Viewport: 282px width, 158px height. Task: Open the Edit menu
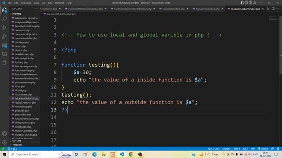[x=16, y=3]
